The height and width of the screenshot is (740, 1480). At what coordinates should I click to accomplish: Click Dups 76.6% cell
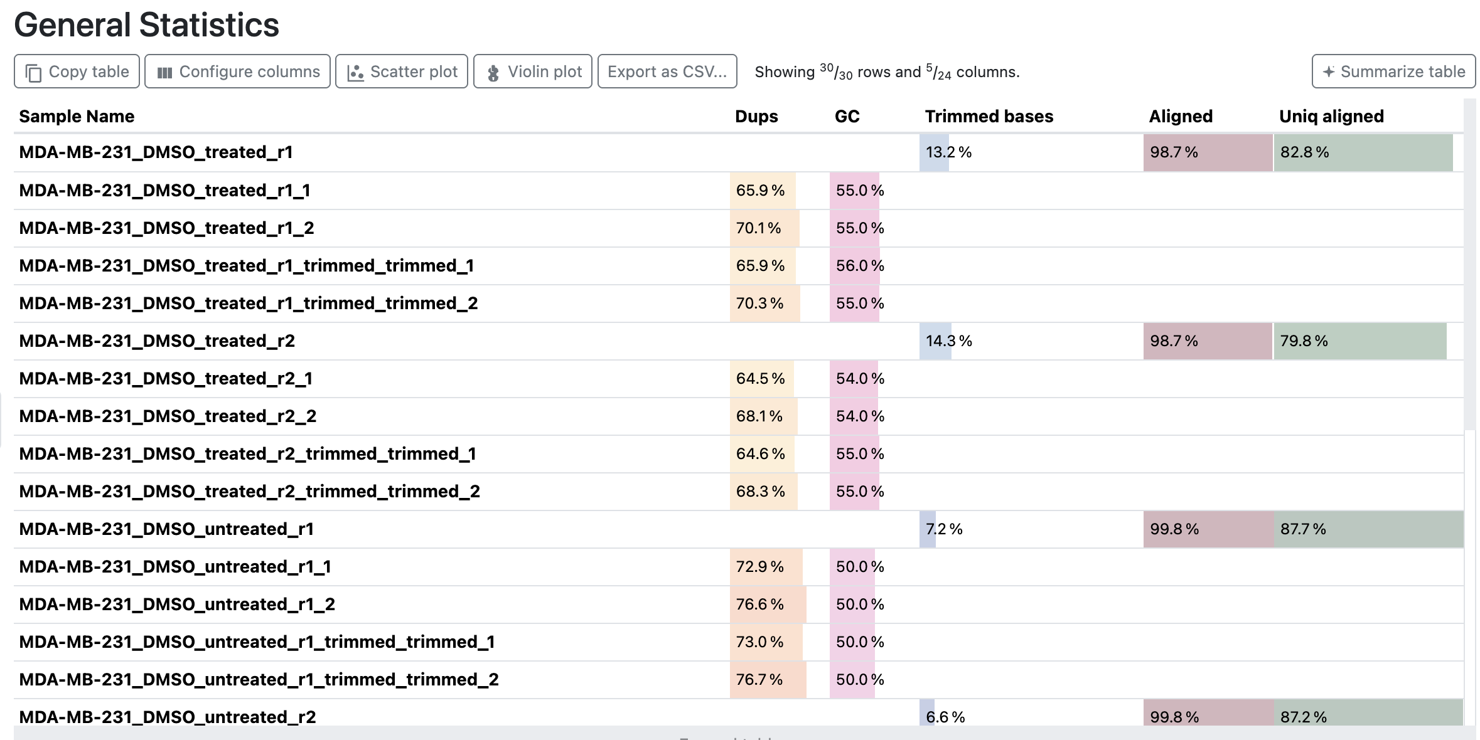778,605
